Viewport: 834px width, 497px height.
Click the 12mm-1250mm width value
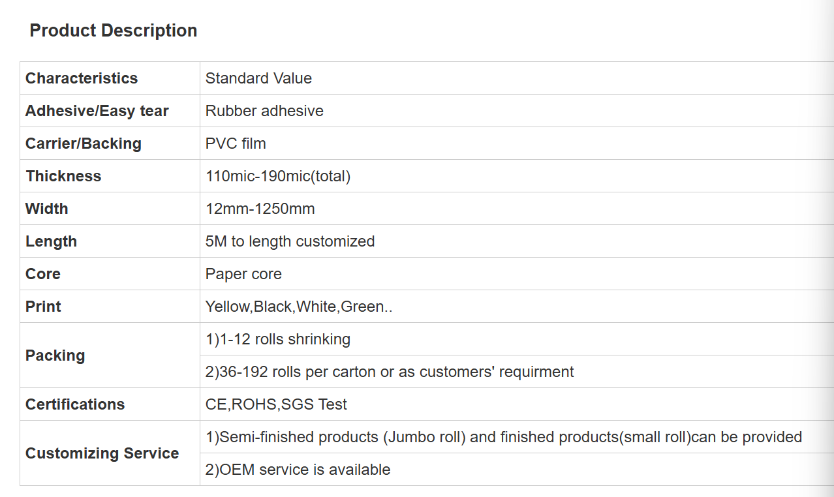(x=260, y=209)
